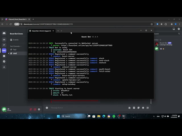Open the Terminal app on the taskbar
Viewport: 182px width, 136px height.
click(124, 116)
